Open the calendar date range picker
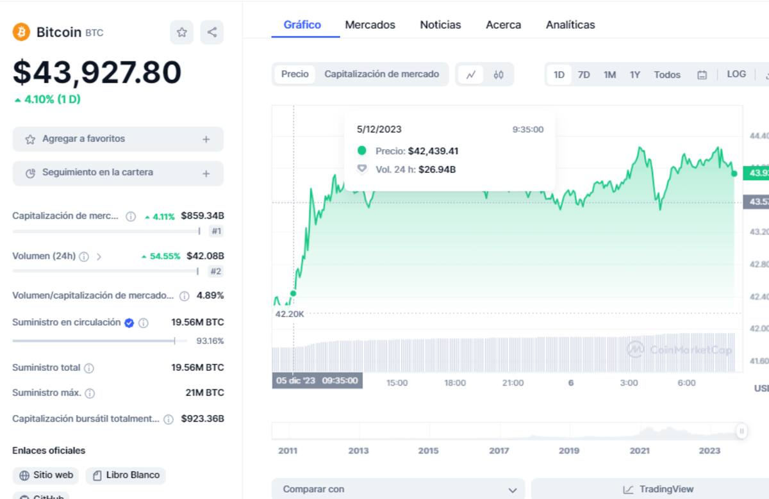Screen dimensions: 769x499 702,75
